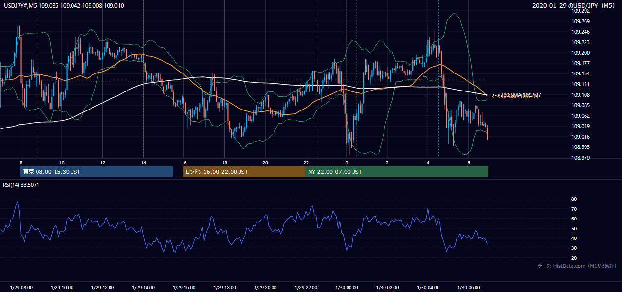622x292 pixels.
Task: Click RSI axis level 60
Action: [x=574, y=219]
